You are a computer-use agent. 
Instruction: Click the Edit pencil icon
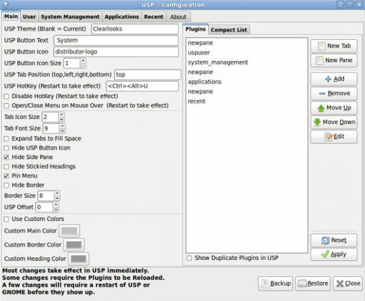(x=328, y=137)
